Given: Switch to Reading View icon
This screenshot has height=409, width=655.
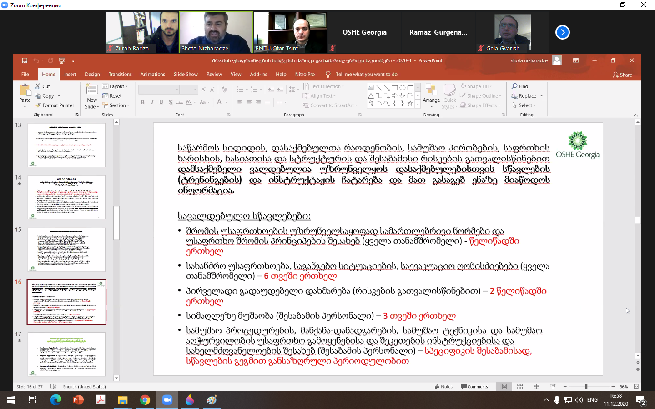Looking at the screenshot, I should coord(536,387).
